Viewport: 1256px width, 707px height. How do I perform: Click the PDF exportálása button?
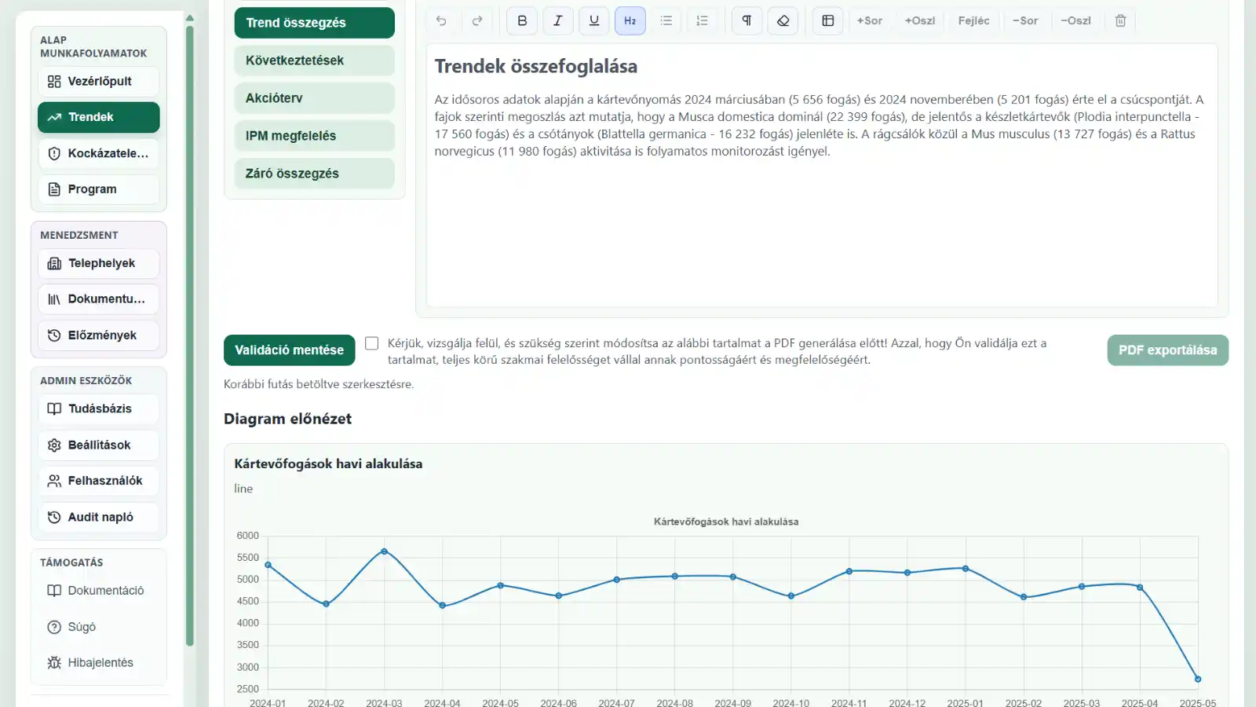[1167, 350]
